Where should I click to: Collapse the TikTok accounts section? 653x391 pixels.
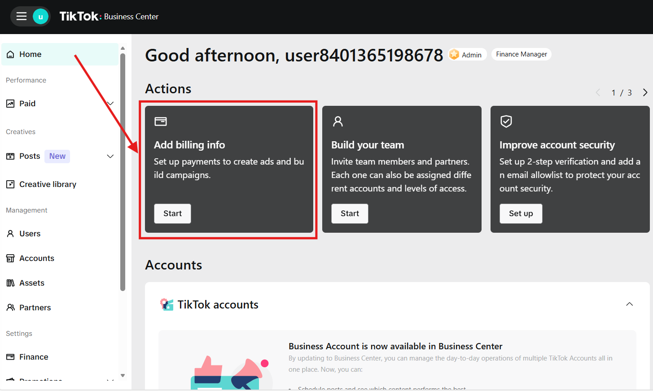click(629, 304)
